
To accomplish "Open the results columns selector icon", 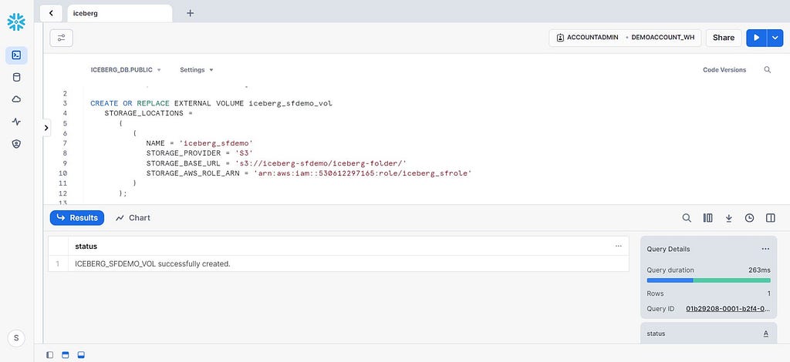I will pos(708,218).
